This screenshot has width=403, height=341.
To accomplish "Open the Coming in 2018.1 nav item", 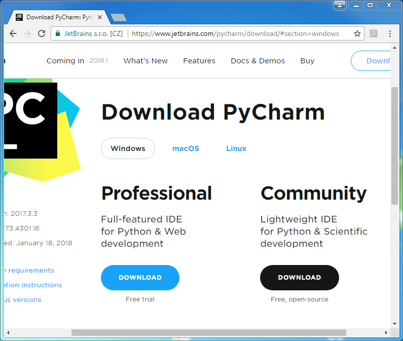I will point(77,61).
